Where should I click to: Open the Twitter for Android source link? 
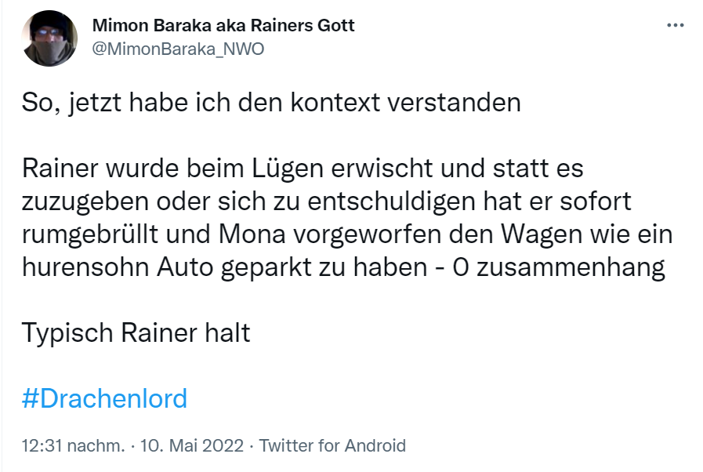tap(332, 445)
